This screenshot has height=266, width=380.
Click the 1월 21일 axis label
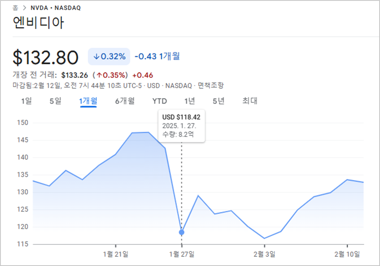115,254
